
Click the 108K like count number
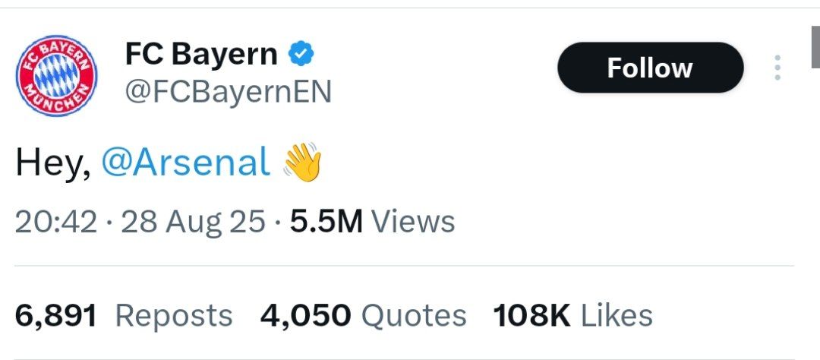[531, 316]
